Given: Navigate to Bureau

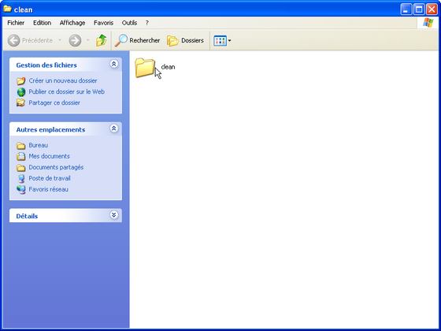Looking at the screenshot, I should (x=39, y=145).
